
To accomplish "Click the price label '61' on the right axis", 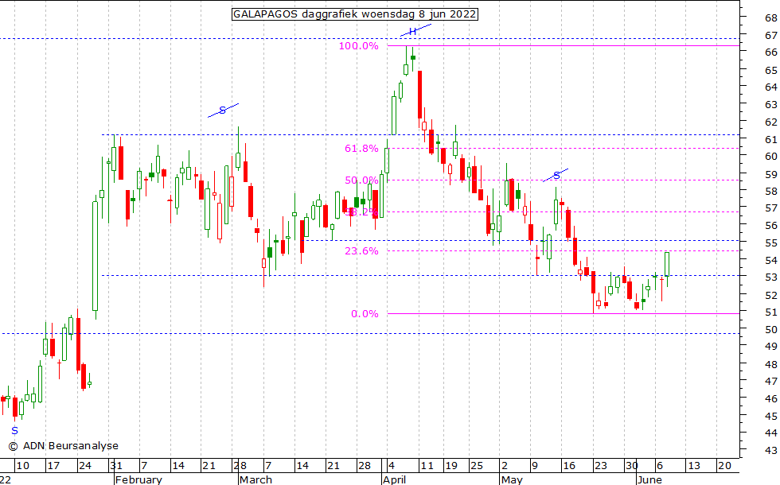I will point(771,140).
